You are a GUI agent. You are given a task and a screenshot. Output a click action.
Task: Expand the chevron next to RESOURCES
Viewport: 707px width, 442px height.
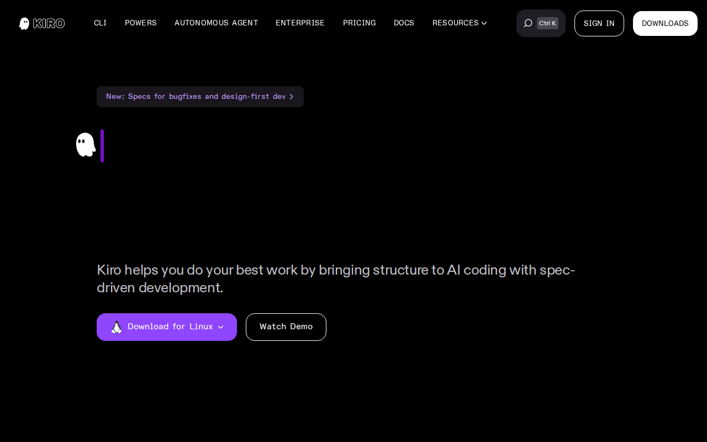[x=484, y=23]
